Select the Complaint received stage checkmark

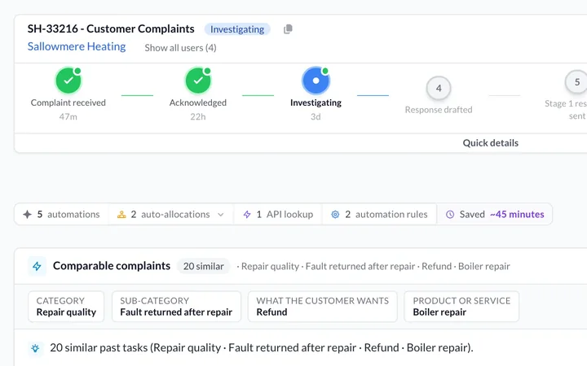point(68,81)
